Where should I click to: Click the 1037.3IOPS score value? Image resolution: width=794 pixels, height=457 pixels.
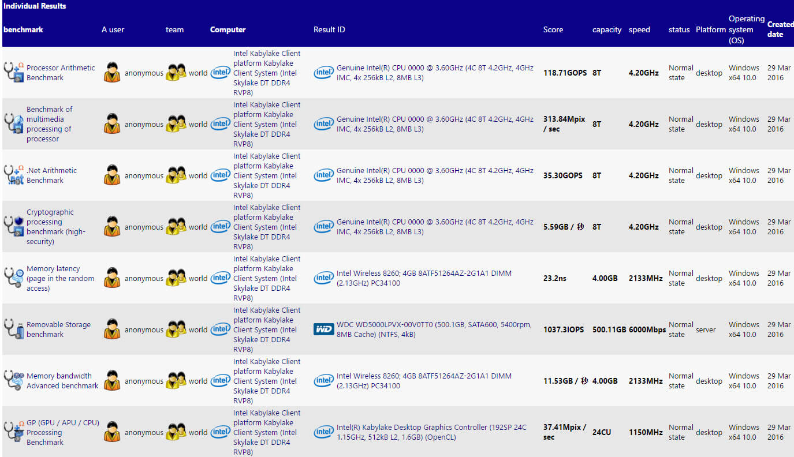564,329
